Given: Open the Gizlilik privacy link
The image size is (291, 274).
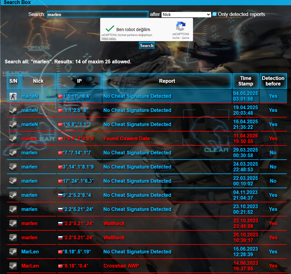Looking at the screenshot, I should point(176,38).
